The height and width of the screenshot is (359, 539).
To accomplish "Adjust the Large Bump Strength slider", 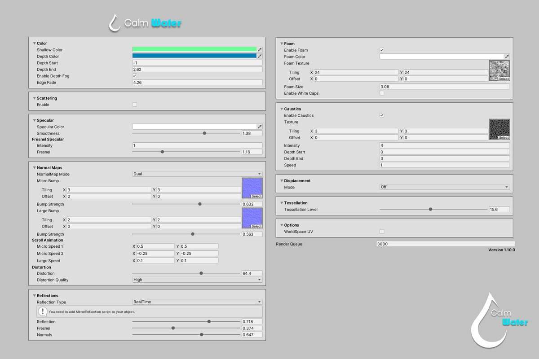I will point(186,234).
